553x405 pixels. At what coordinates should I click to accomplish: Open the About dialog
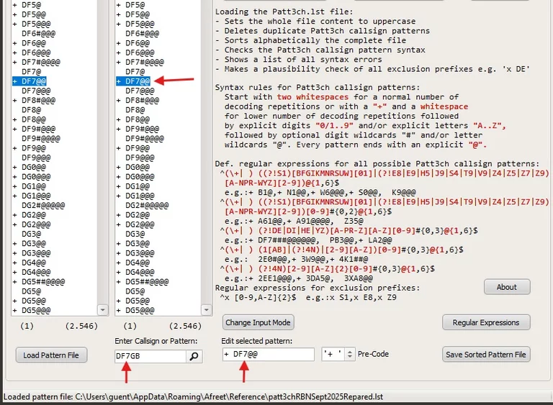tap(506, 287)
